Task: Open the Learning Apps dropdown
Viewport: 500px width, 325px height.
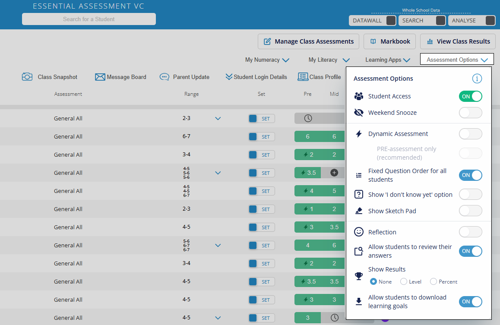Action: [x=388, y=60]
